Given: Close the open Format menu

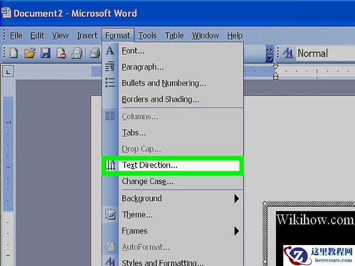Looking at the screenshot, I should point(118,36).
